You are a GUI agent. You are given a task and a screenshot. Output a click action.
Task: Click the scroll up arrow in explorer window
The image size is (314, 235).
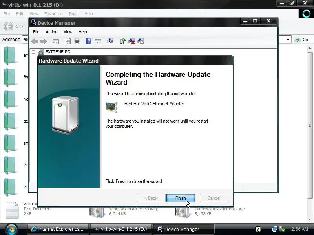[x=310, y=48]
